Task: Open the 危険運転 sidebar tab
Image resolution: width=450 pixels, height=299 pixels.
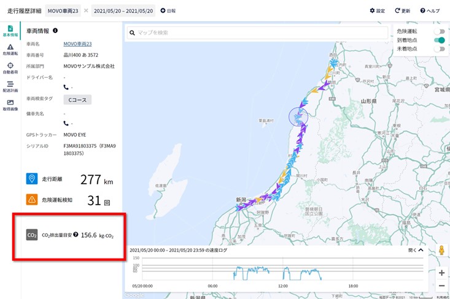Action: (10, 50)
